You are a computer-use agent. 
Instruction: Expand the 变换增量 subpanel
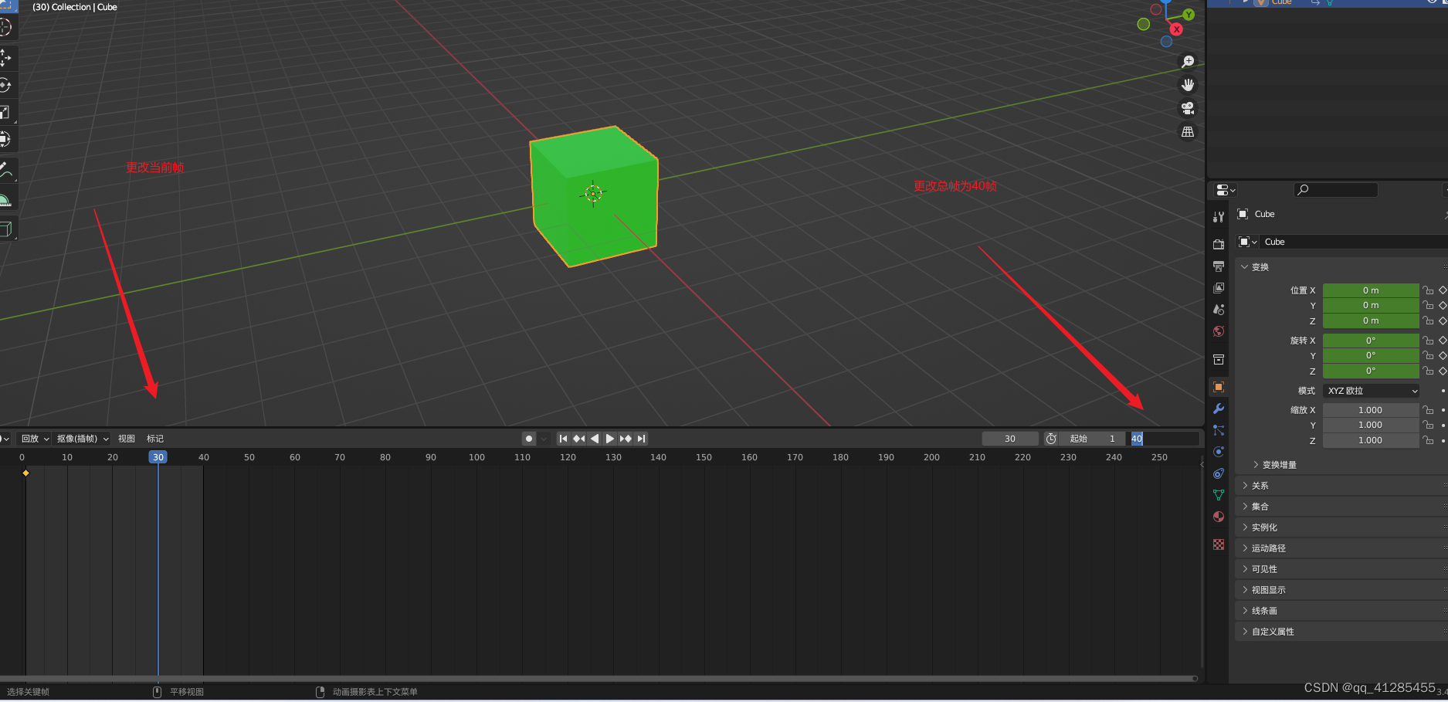[1279, 465]
